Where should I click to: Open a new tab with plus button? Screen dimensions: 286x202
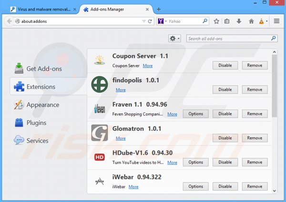pyautogui.click(x=159, y=10)
